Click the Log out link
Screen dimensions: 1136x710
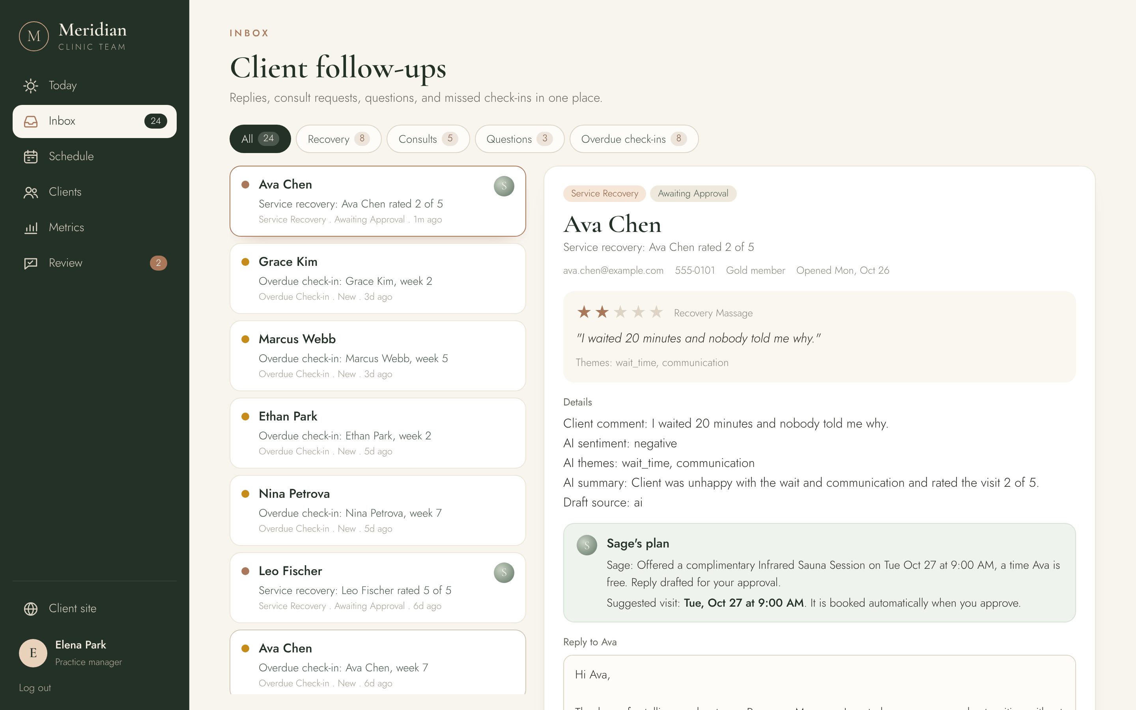coord(35,688)
